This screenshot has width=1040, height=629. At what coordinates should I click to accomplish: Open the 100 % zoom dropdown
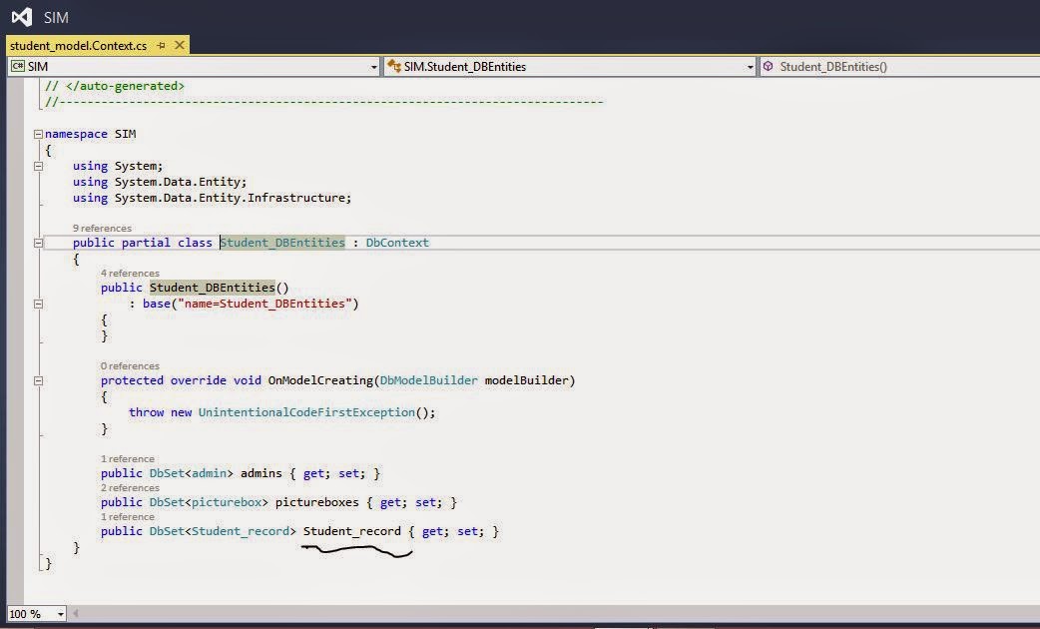pos(60,614)
